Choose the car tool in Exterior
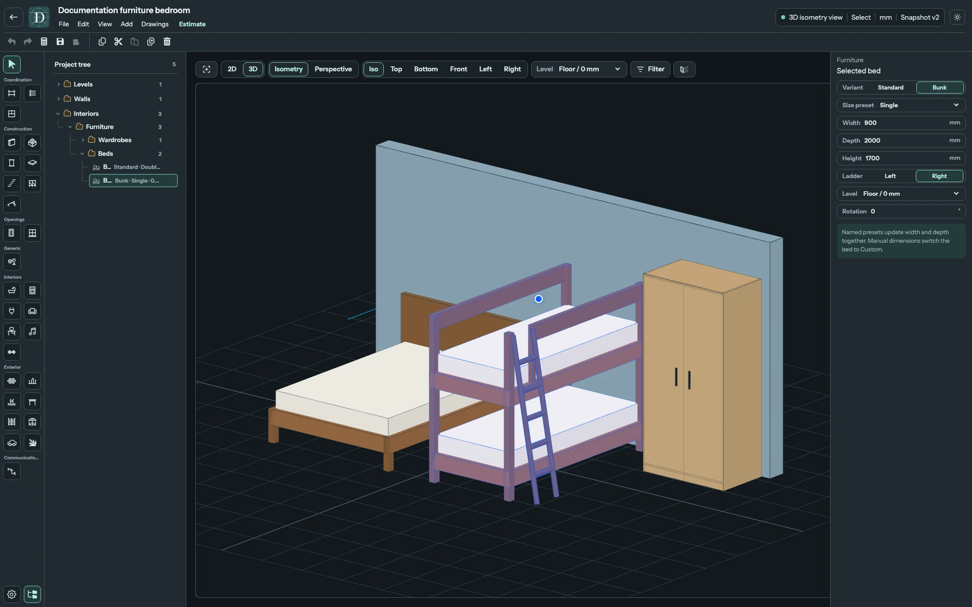 (12, 443)
